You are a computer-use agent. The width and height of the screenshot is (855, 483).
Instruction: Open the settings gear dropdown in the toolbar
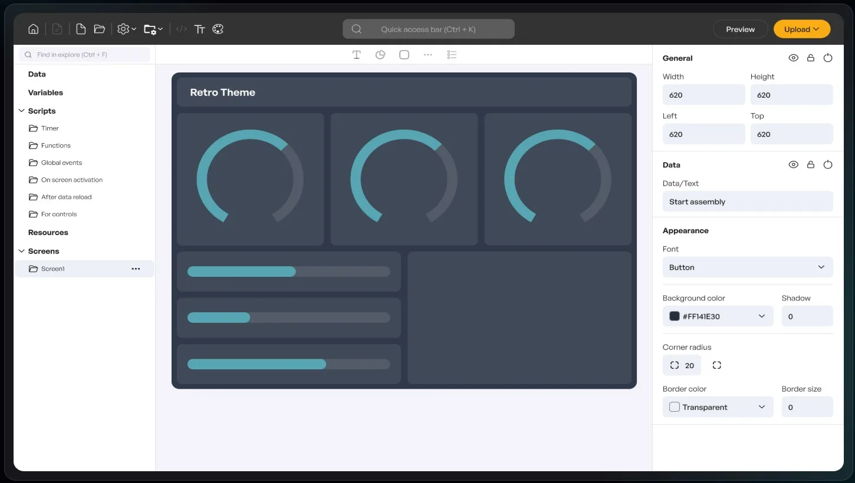pos(127,29)
